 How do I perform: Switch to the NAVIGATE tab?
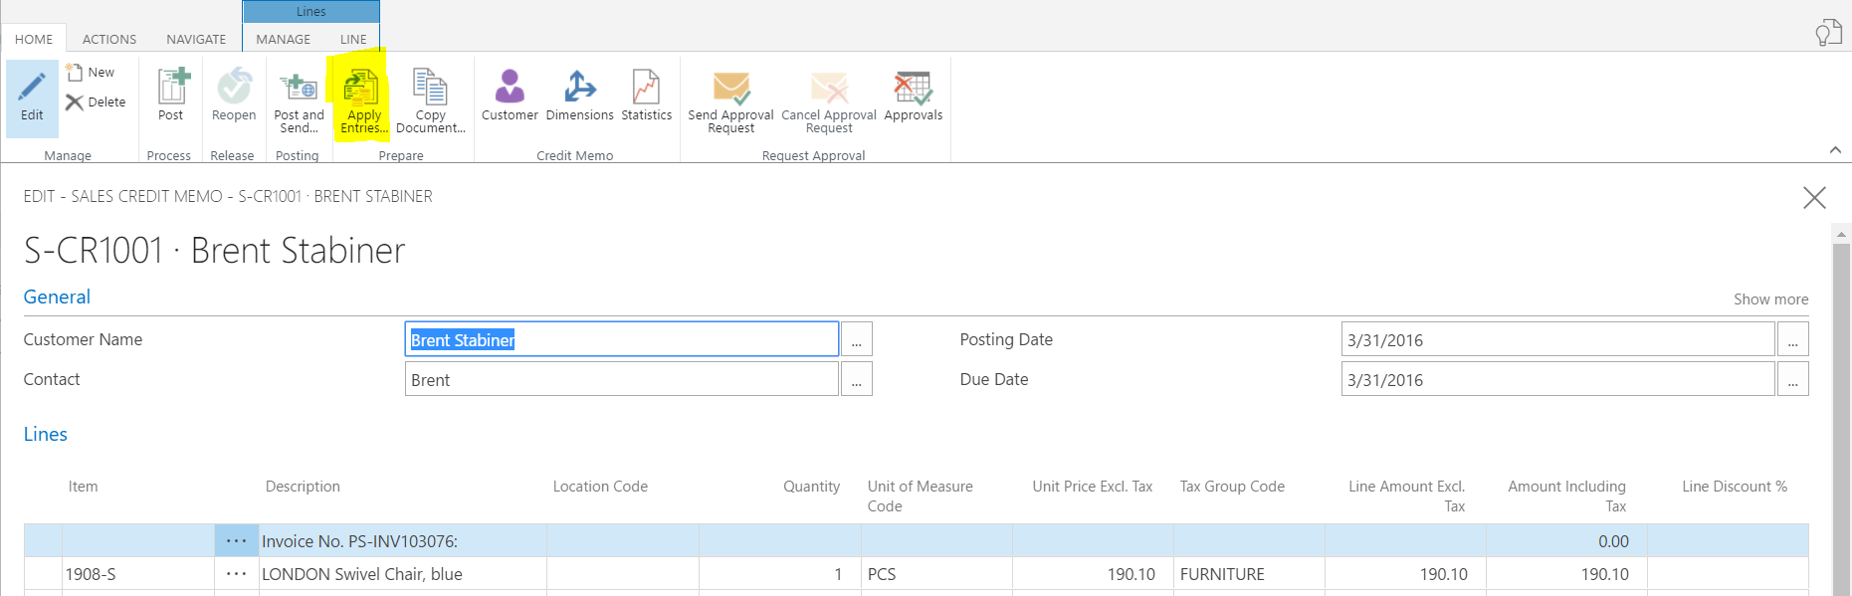pyautogui.click(x=196, y=39)
